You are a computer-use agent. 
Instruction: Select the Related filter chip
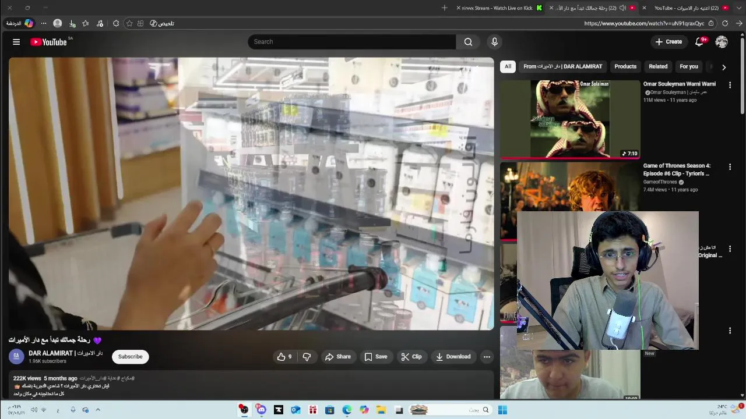pos(658,66)
